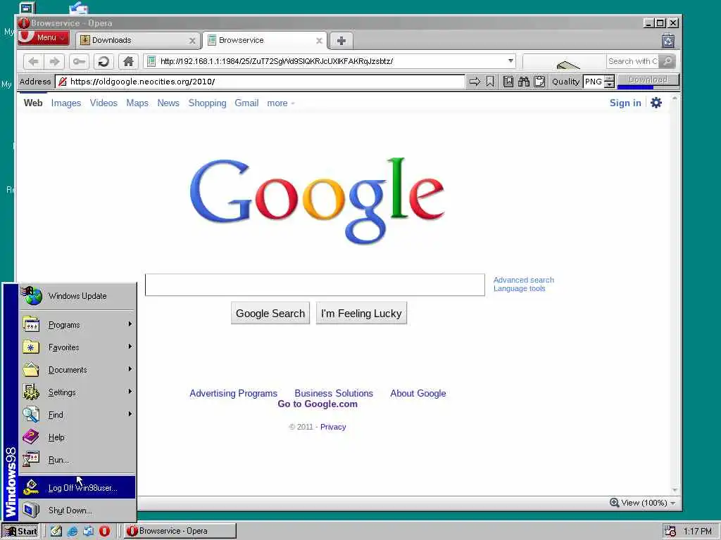This screenshot has height=540, width=721.
Task: Click the Browservice go arrow icon
Action: pyautogui.click(x=475, y=82)
